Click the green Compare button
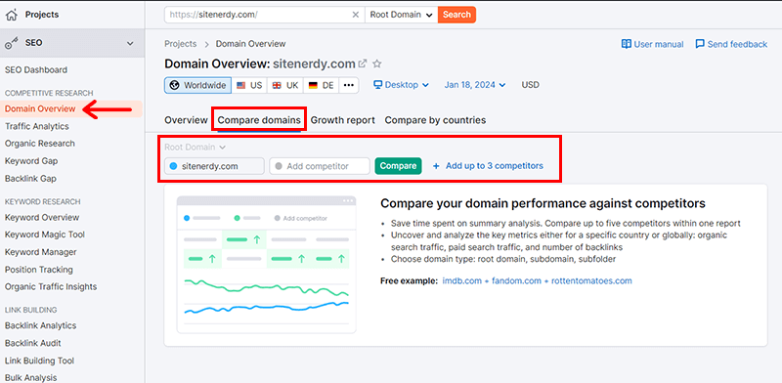Screen dimensions: 782x383 tap(398, 166)
